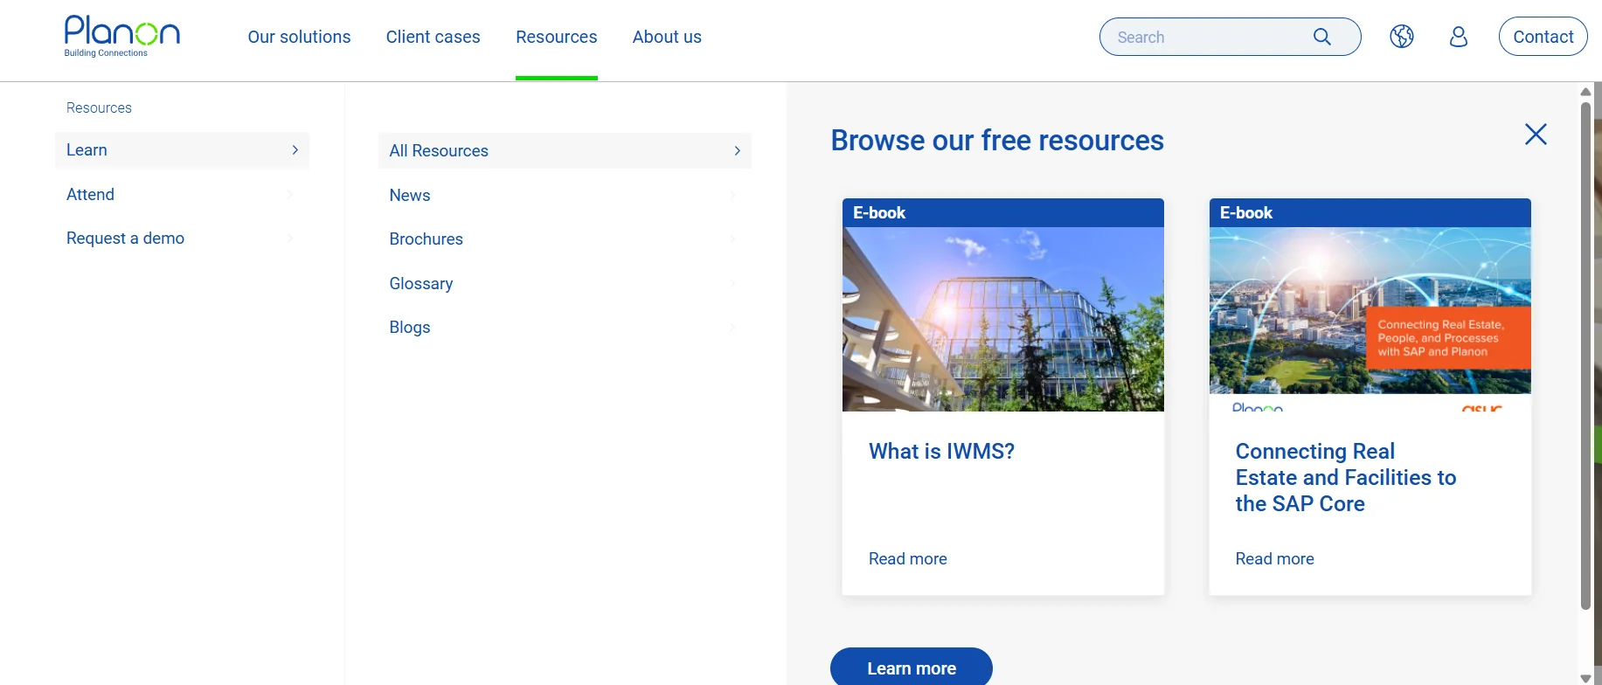Click the vertical scrollbar thumb

[1585, 349]
